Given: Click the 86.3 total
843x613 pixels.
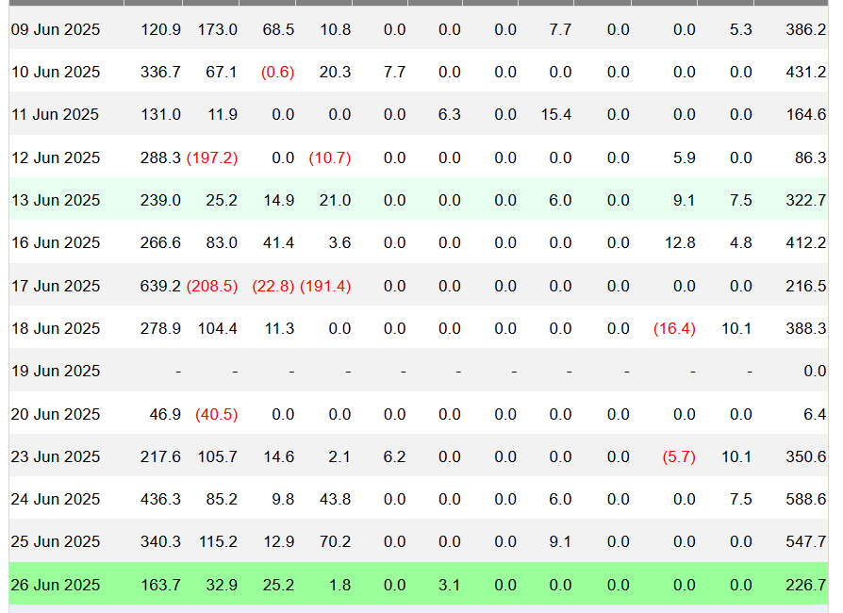Looking at the screenshot, I should point(811,157).
